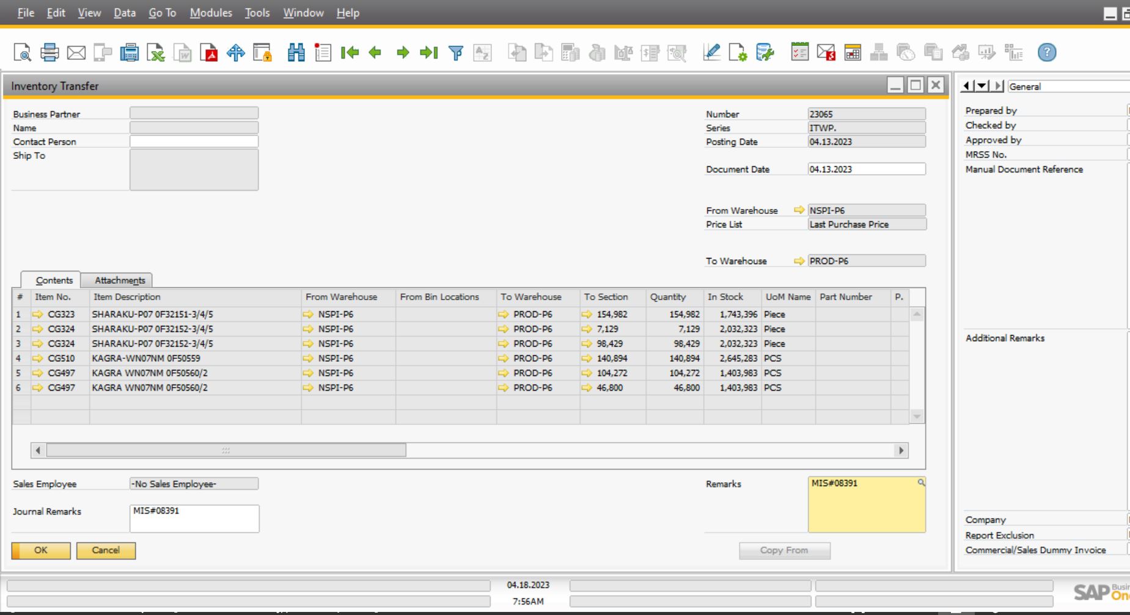Open the File menu
1130x615 pixels.
click(x=26, y=13)
